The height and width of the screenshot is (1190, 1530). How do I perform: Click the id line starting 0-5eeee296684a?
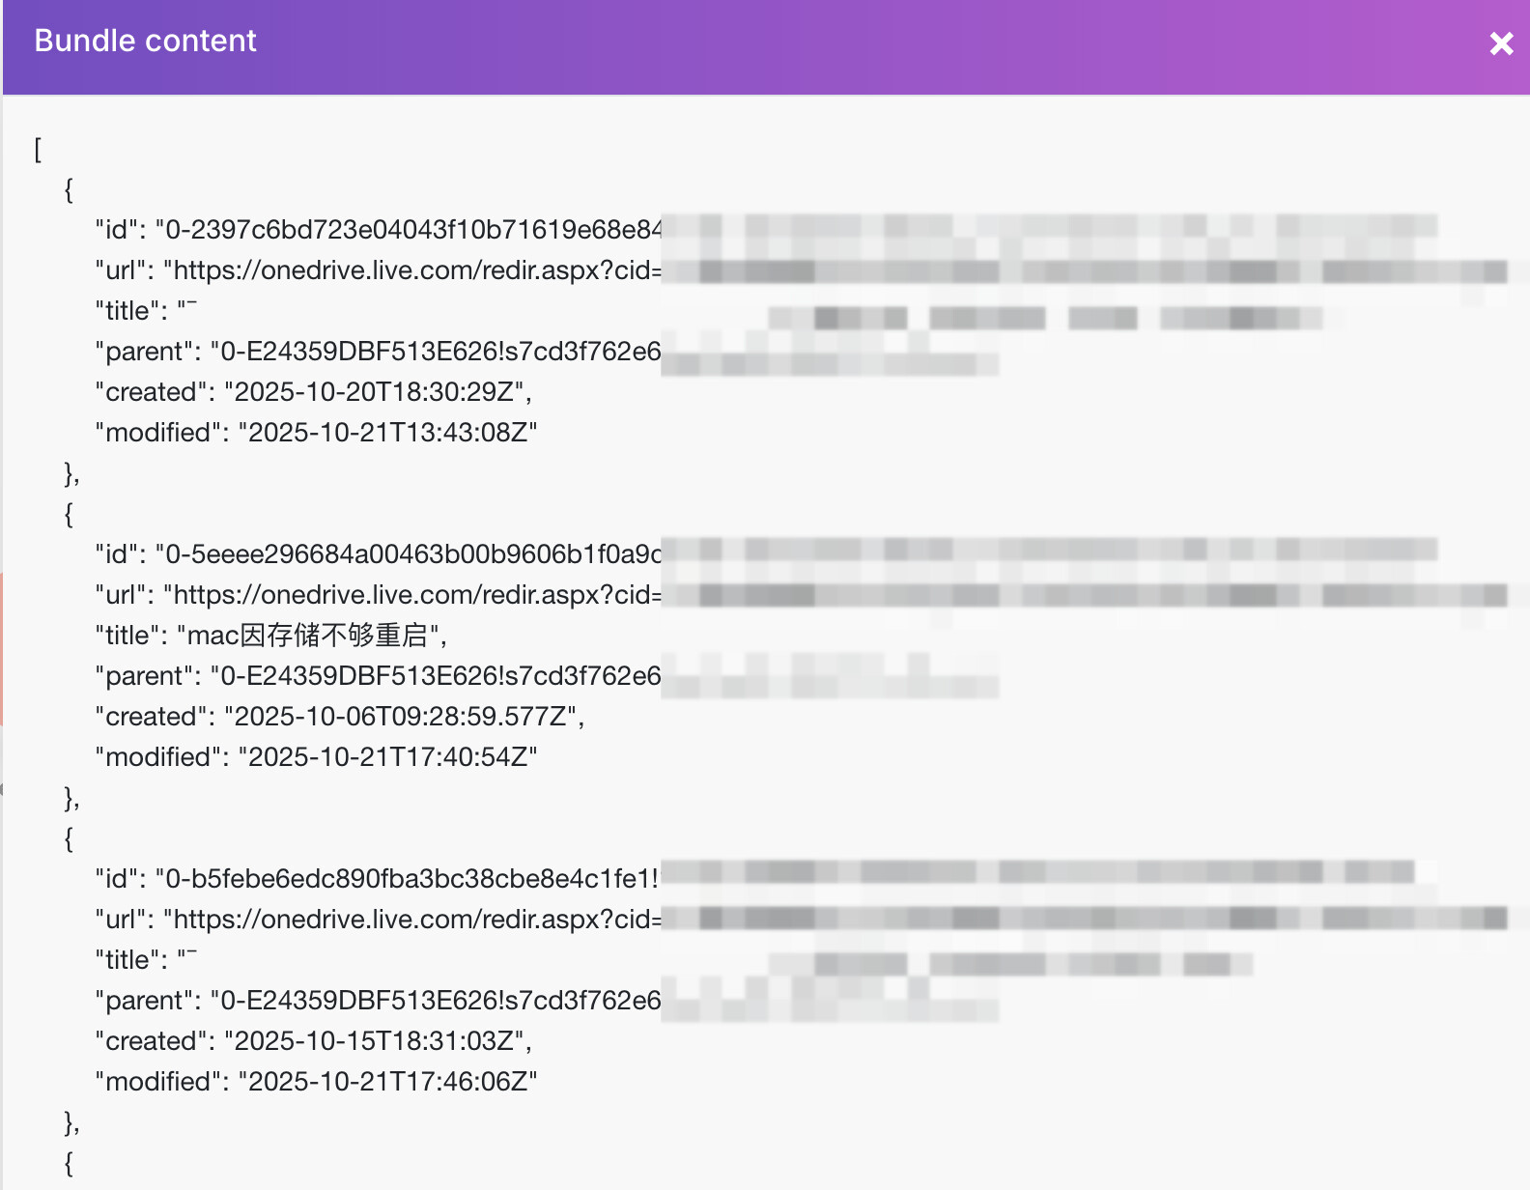click(377, 554)
